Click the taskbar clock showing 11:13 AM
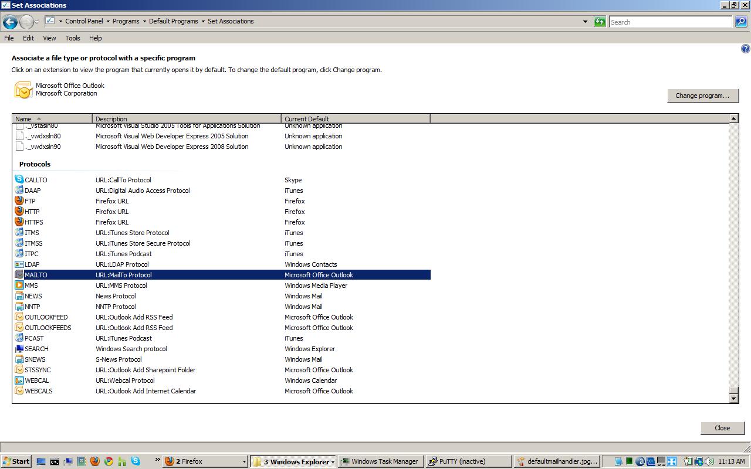The width and height of the screenshot is (751, 469). click(731, 461)
